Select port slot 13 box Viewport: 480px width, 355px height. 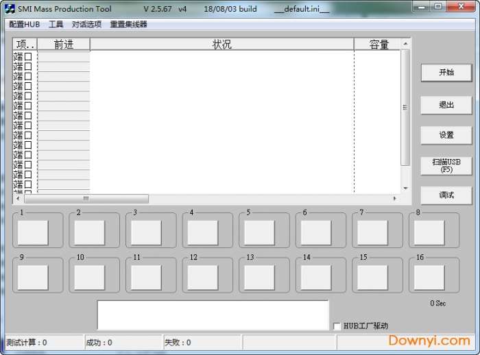(x=260, y=278)
